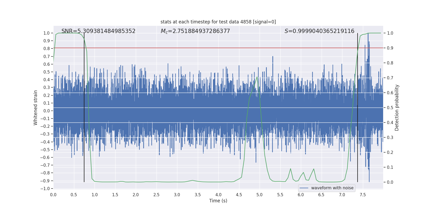Click the 'waveform with noise' legend label
Screen dimensions: 426x213
[x=332, y=188]
